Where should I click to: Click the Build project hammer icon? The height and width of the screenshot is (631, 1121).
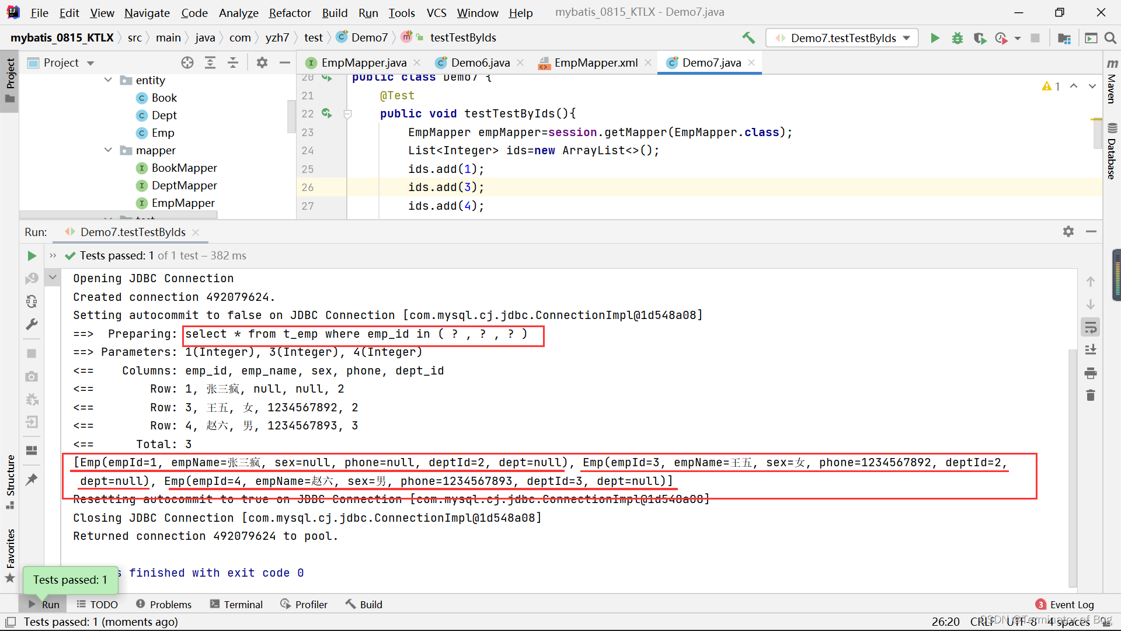(x=749, y=38)
